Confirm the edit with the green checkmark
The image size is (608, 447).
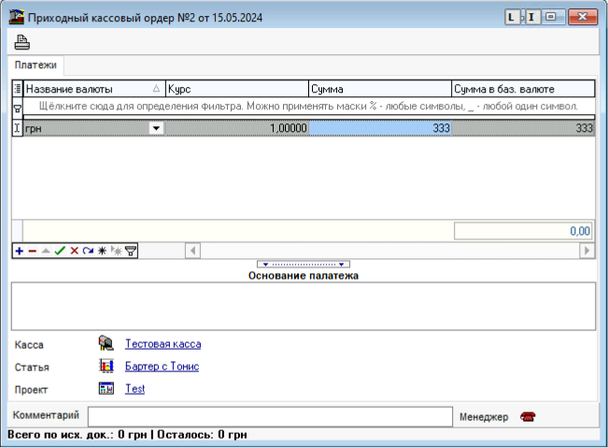pos(60,251)
